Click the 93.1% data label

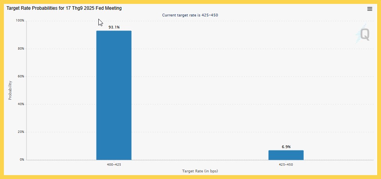coord(114,27)
